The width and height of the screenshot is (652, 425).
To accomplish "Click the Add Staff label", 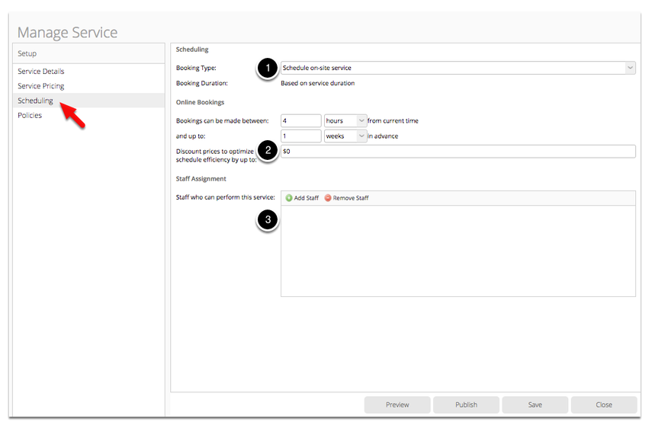I will point(307,198).
